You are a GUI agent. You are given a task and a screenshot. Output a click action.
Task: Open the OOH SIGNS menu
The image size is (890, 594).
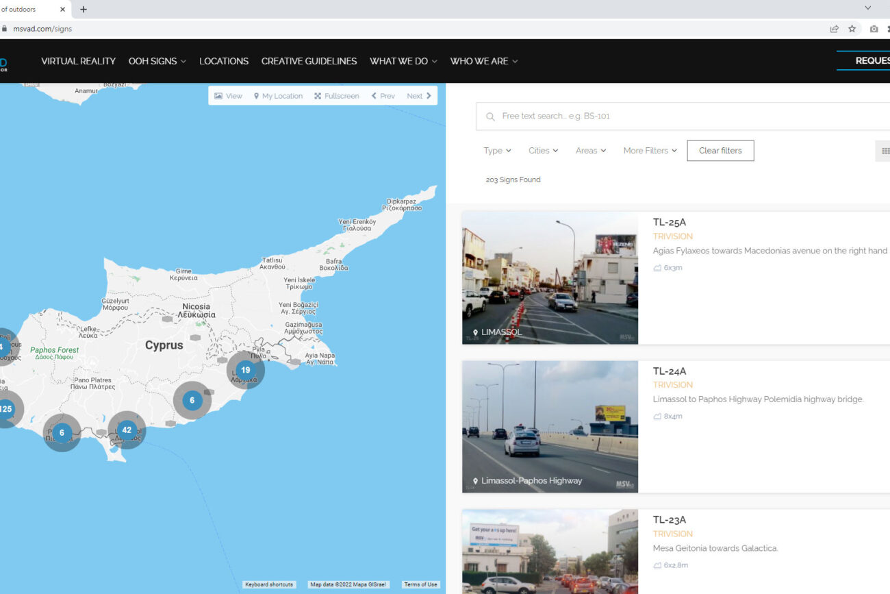[x=157, y=61]
